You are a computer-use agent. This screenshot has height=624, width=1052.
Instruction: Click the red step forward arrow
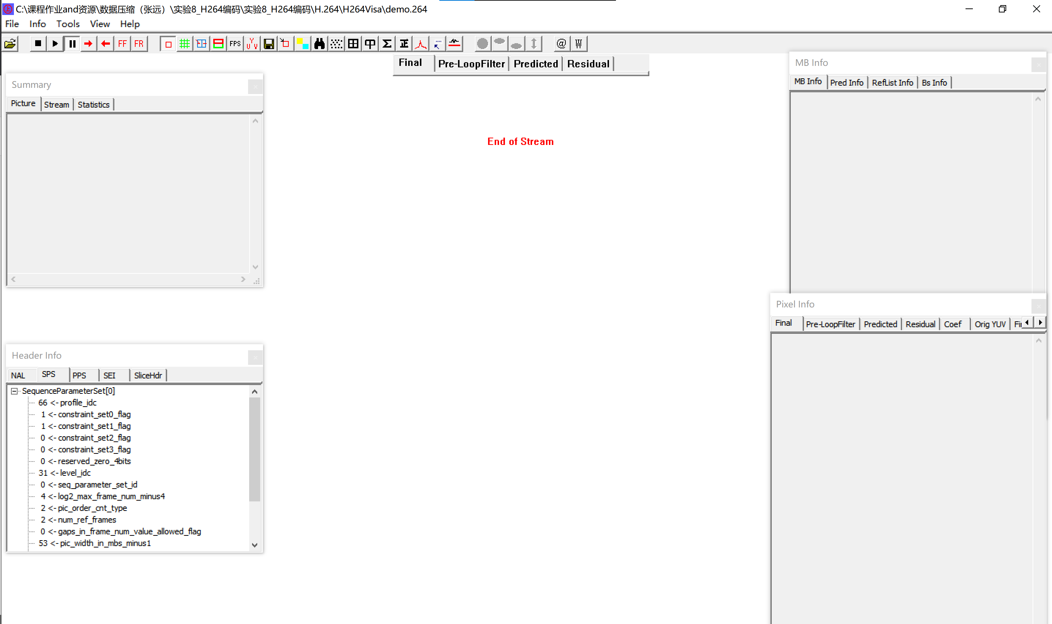88,44
